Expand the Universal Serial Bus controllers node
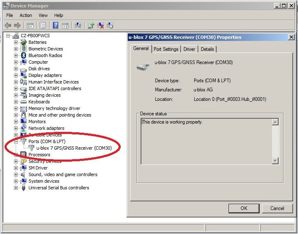Image resolution: width=298 pixels, height=234 pixels. point(16,188)
